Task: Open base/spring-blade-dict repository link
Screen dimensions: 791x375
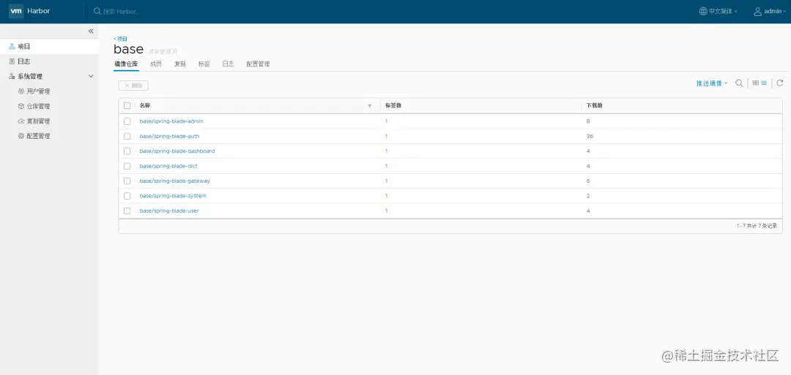Action: tap(168, 166)
